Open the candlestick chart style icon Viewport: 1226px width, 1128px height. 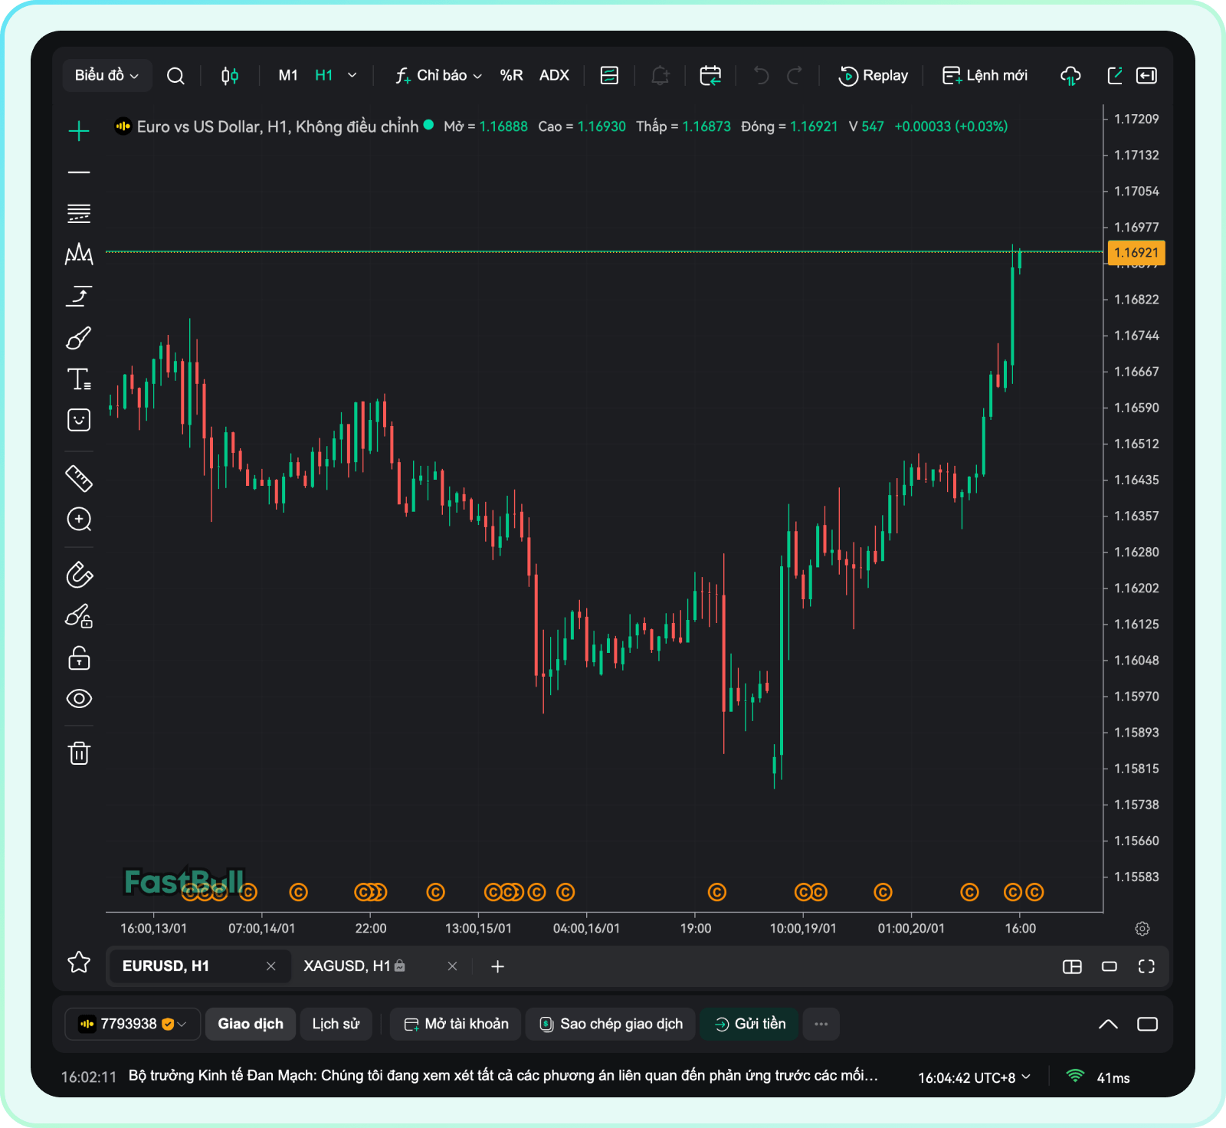click(x=230, y=76)
